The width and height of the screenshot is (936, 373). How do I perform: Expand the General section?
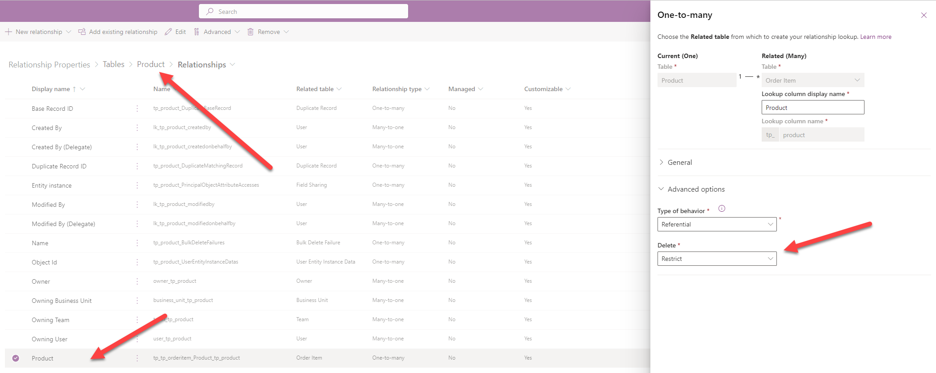[x=679, y=163]
